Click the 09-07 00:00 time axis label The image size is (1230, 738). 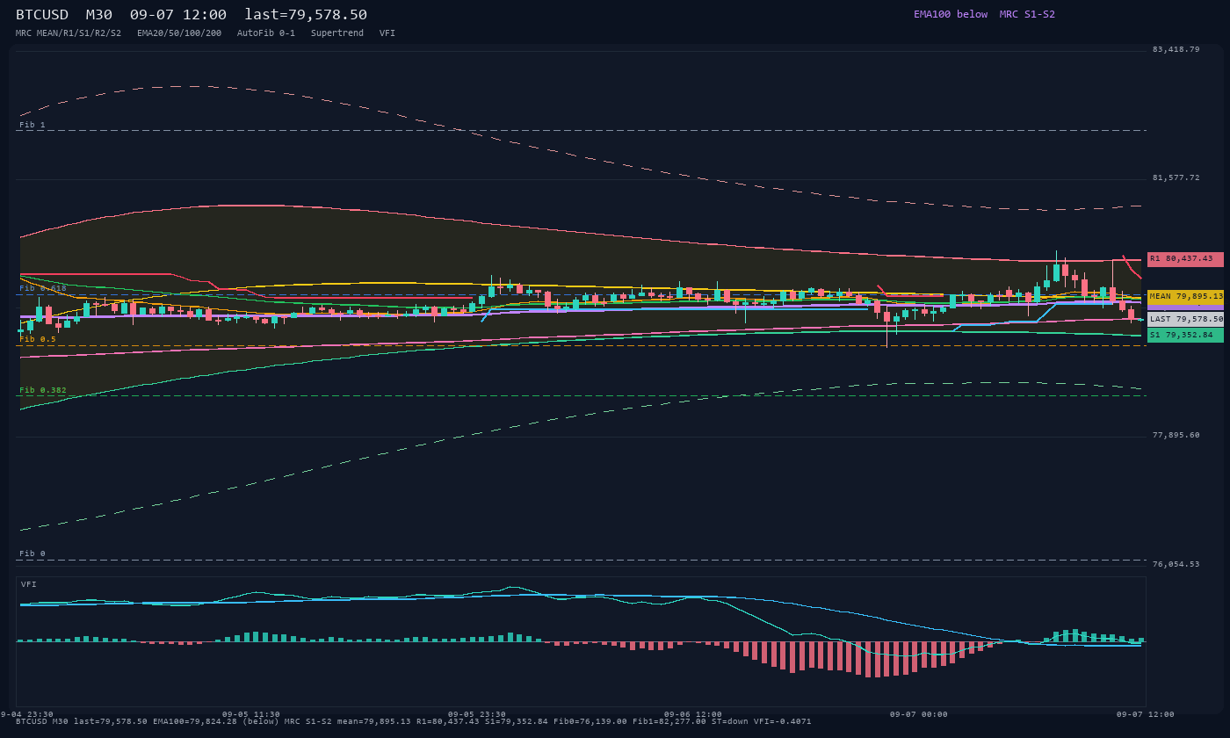coord(919,714)
